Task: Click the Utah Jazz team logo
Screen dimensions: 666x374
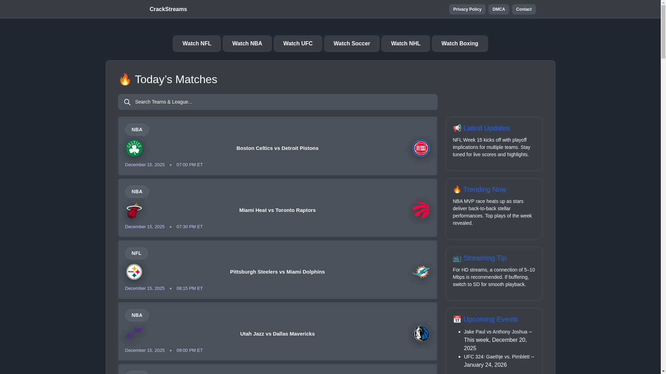Action: pyautogui.click(x=134, y=334)
